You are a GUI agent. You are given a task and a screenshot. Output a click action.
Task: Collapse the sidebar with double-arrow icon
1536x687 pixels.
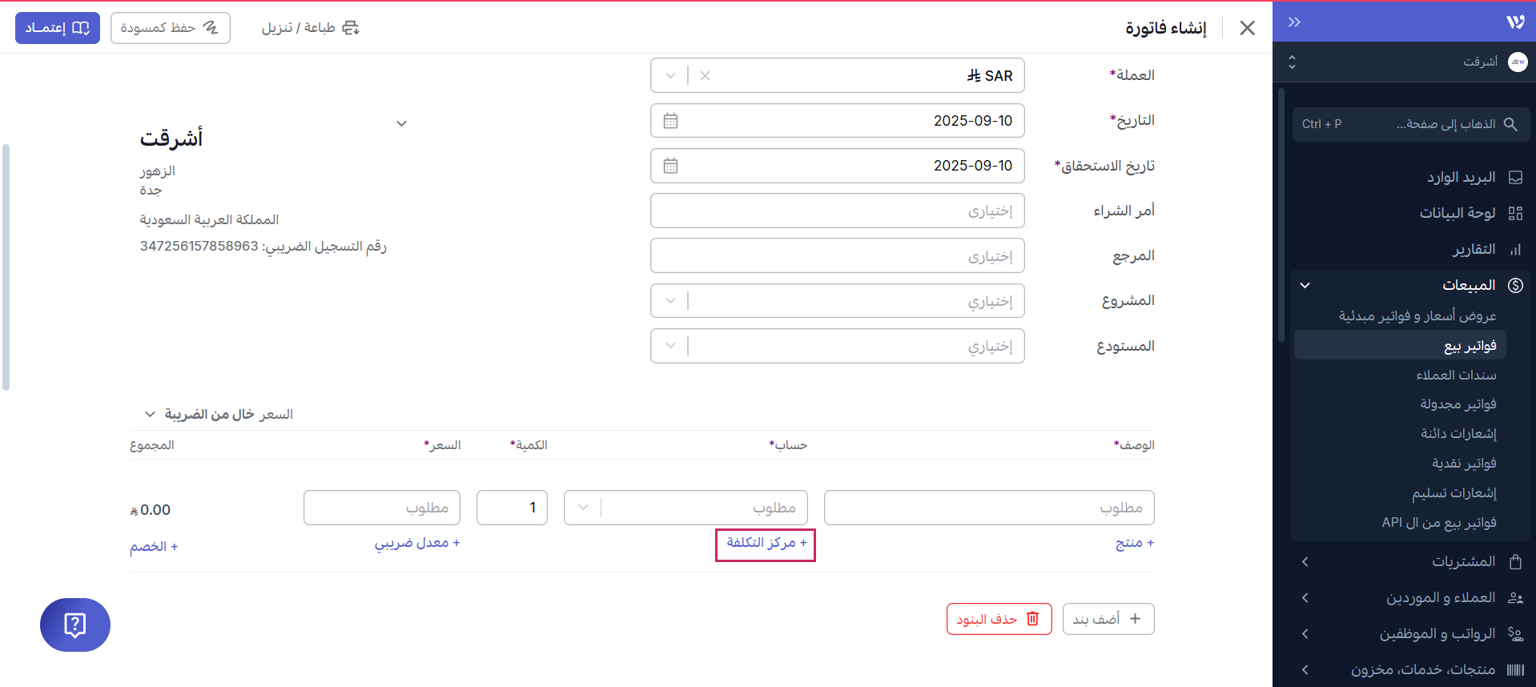[1294, 22]
